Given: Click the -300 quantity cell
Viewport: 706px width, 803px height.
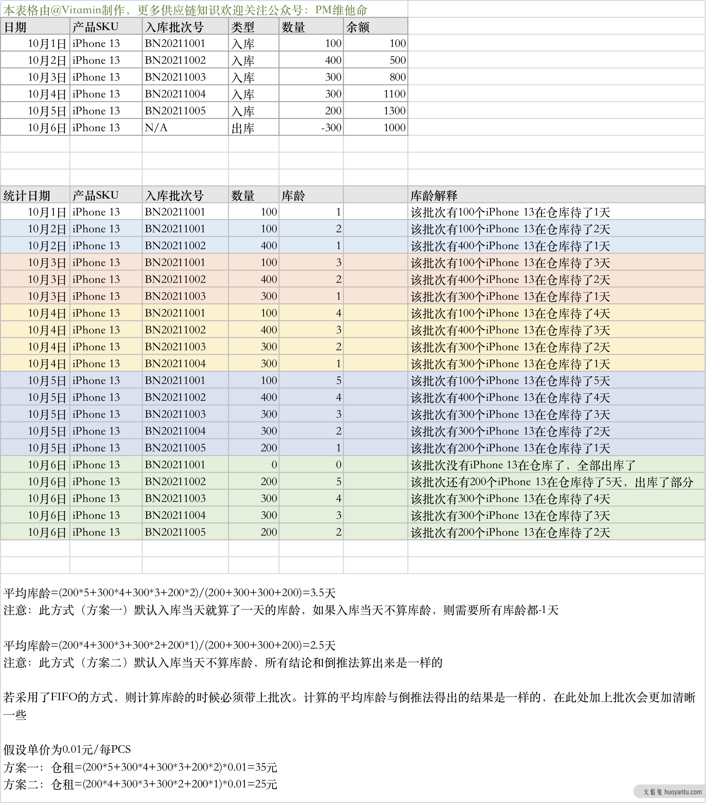Looking at the screenshot, I should pos(311,128).
